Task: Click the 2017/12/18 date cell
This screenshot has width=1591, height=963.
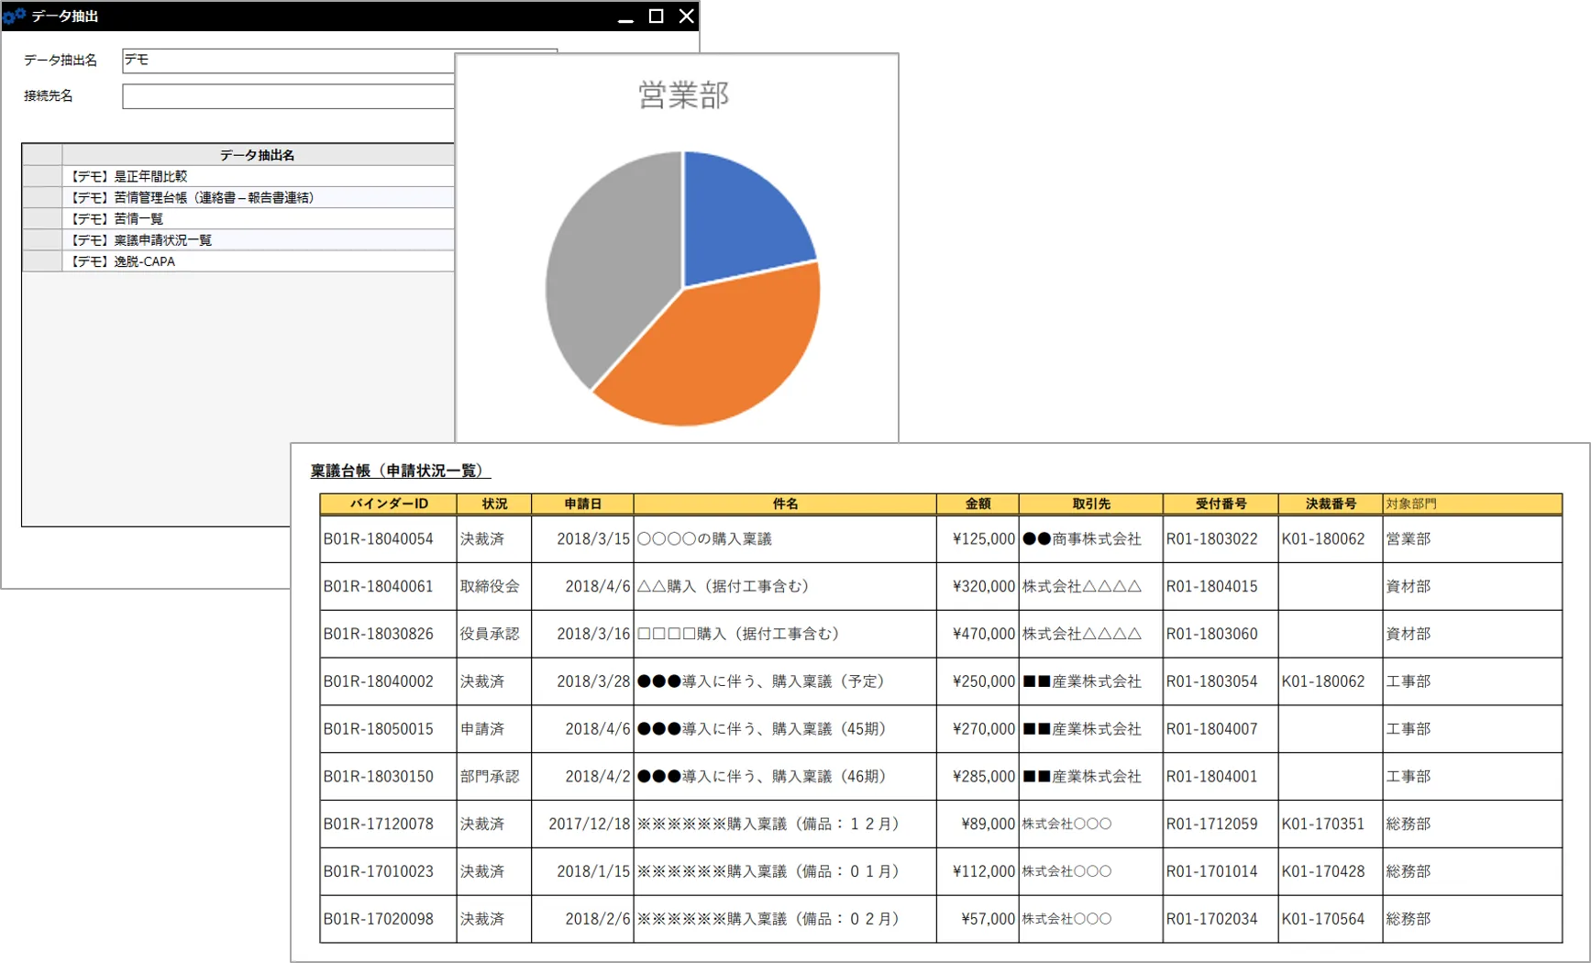Action: coord(582,824)
